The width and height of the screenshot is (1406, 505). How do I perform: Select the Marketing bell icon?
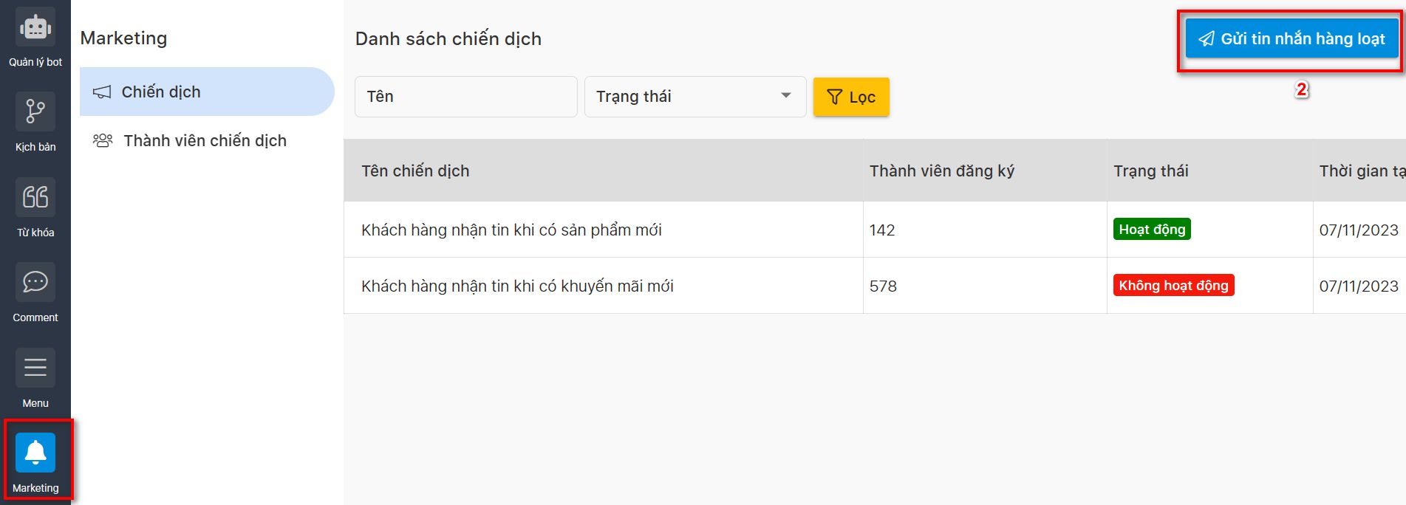point(35,453)
